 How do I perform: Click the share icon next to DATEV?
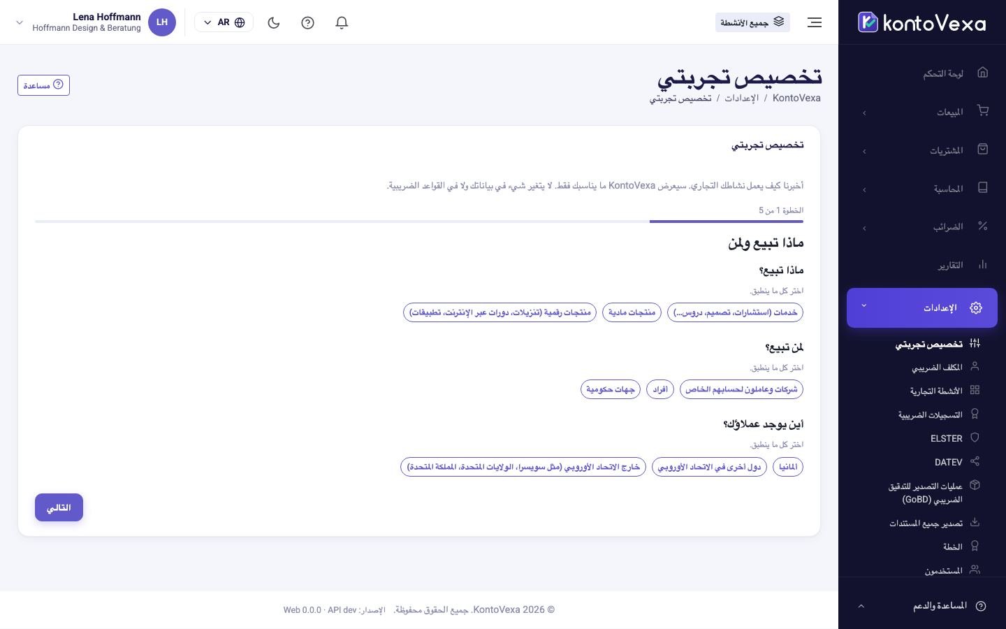coord(975,461)
